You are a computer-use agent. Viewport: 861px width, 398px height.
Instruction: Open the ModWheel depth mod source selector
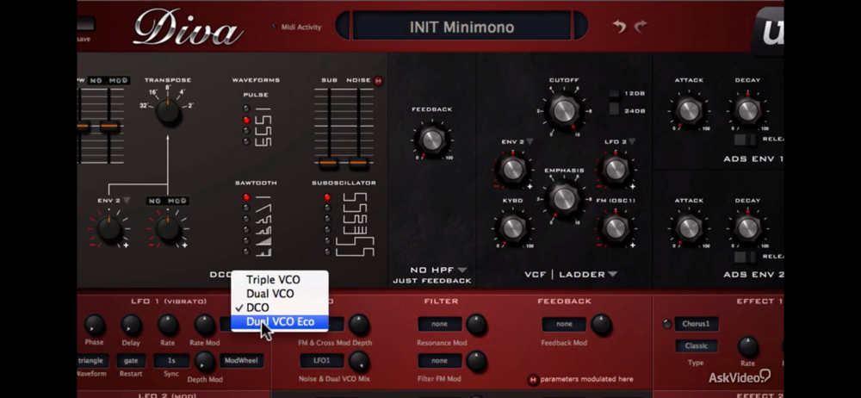[x=242, y=361]
